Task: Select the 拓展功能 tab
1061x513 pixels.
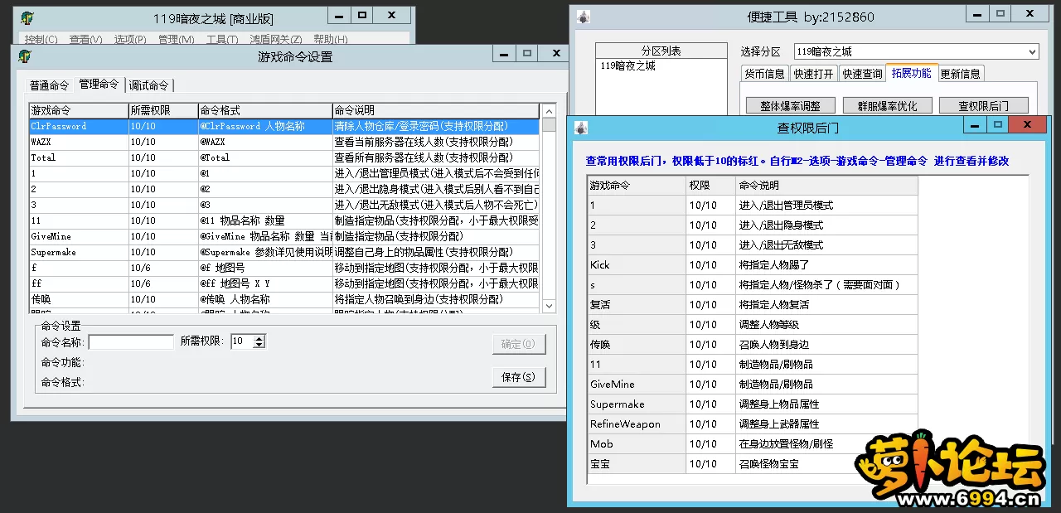Action: (912, 73)
